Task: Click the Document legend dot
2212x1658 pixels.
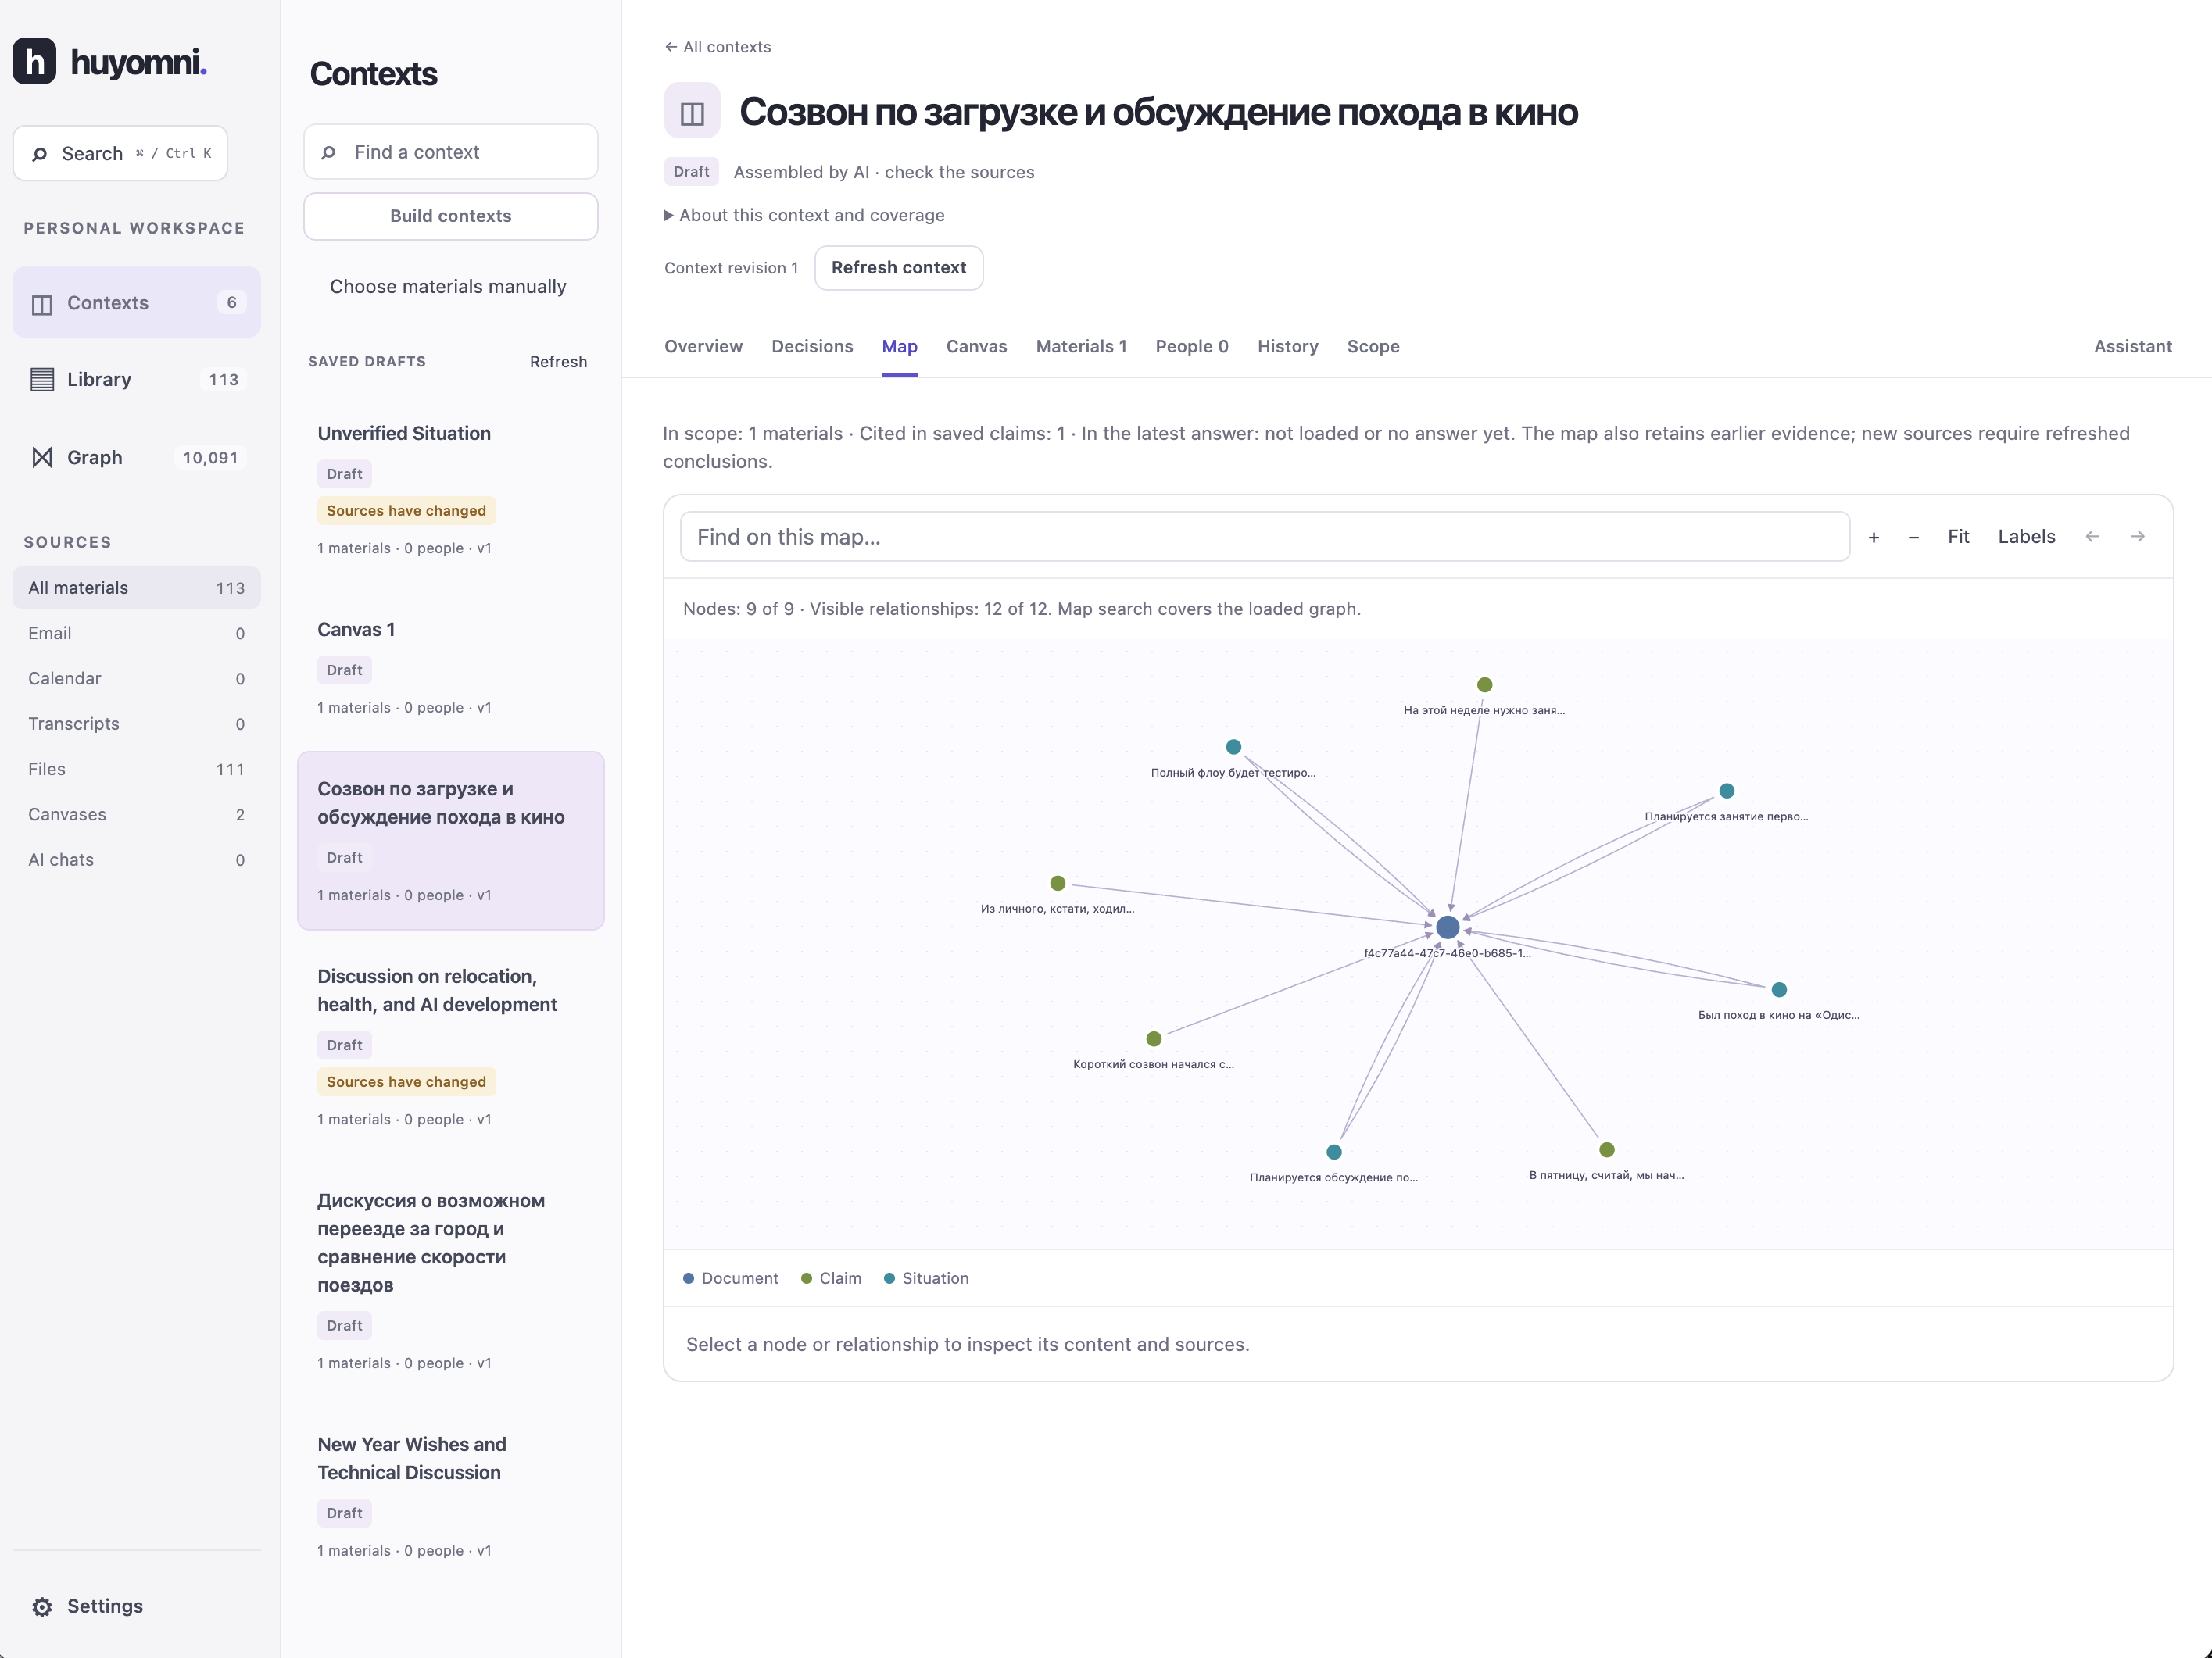Action: click(688, 1278)
